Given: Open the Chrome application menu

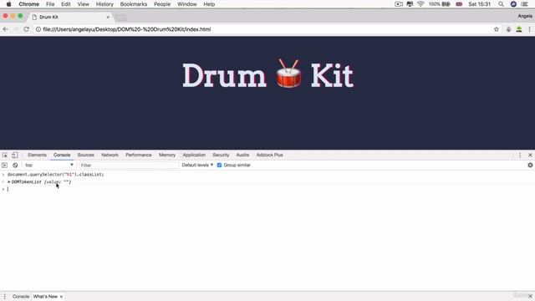Looking at the screenshot, I should [28, 4].
